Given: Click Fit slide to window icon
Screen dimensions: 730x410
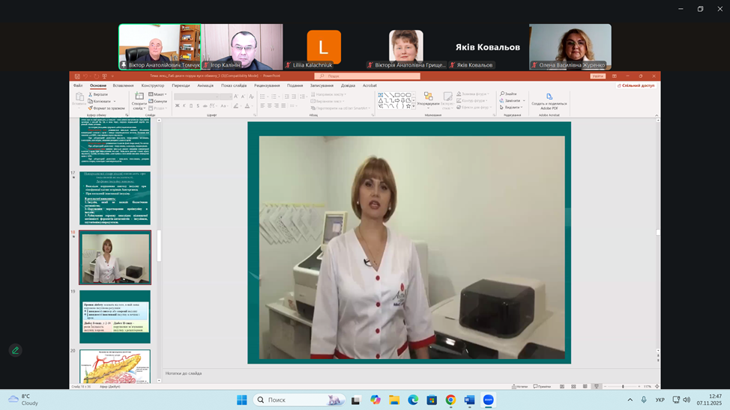Looking at the screenshot, I should (657, 386).
